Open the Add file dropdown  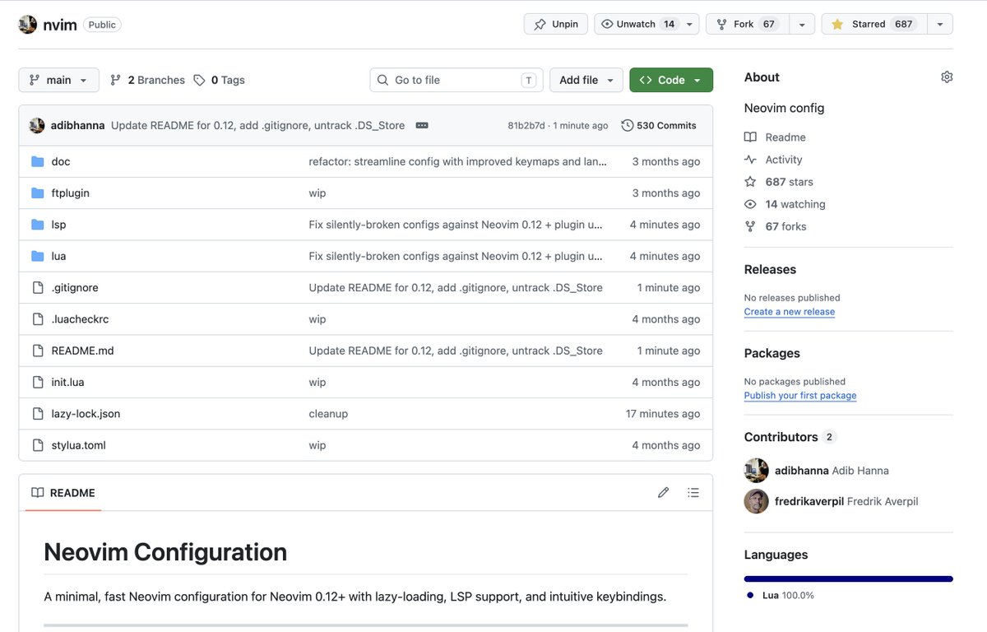[x=586, y=80]
